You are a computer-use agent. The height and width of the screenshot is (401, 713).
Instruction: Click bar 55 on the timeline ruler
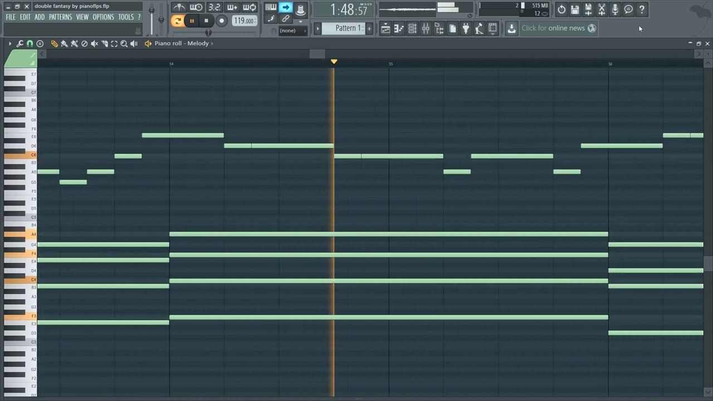coord(390,64)
